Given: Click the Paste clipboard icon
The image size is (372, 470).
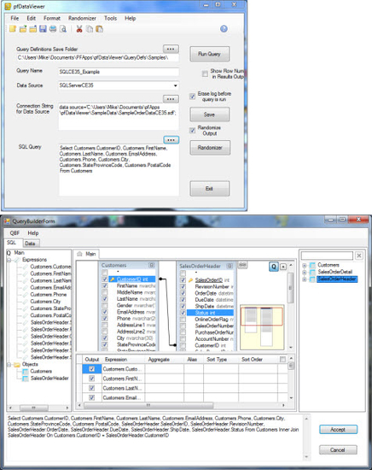Looking at the screenshot, I should [99, 29].
